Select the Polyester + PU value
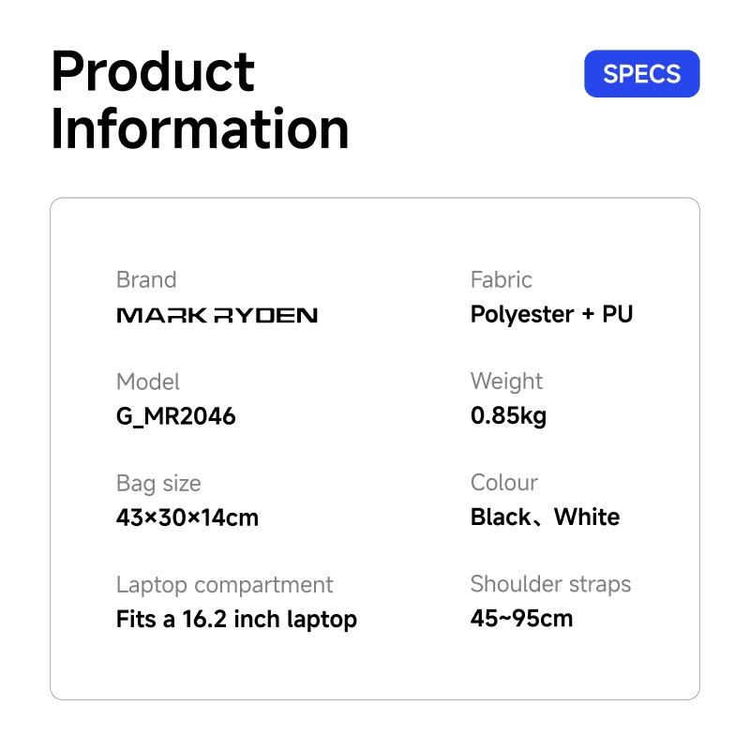This screenshot has width=750, height=750. click(551, 315)
